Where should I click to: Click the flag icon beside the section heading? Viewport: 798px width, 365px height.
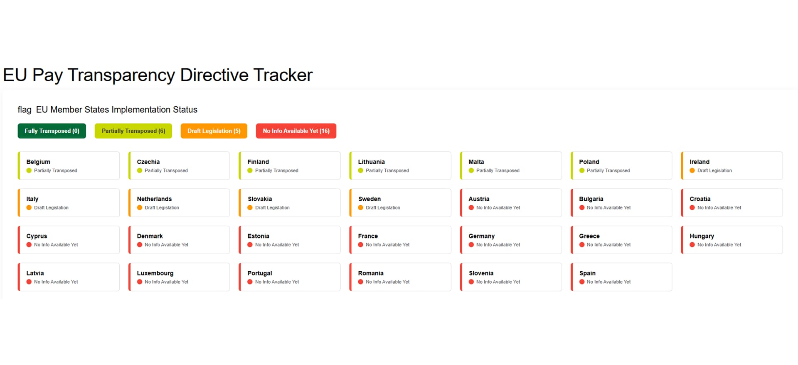24,110
